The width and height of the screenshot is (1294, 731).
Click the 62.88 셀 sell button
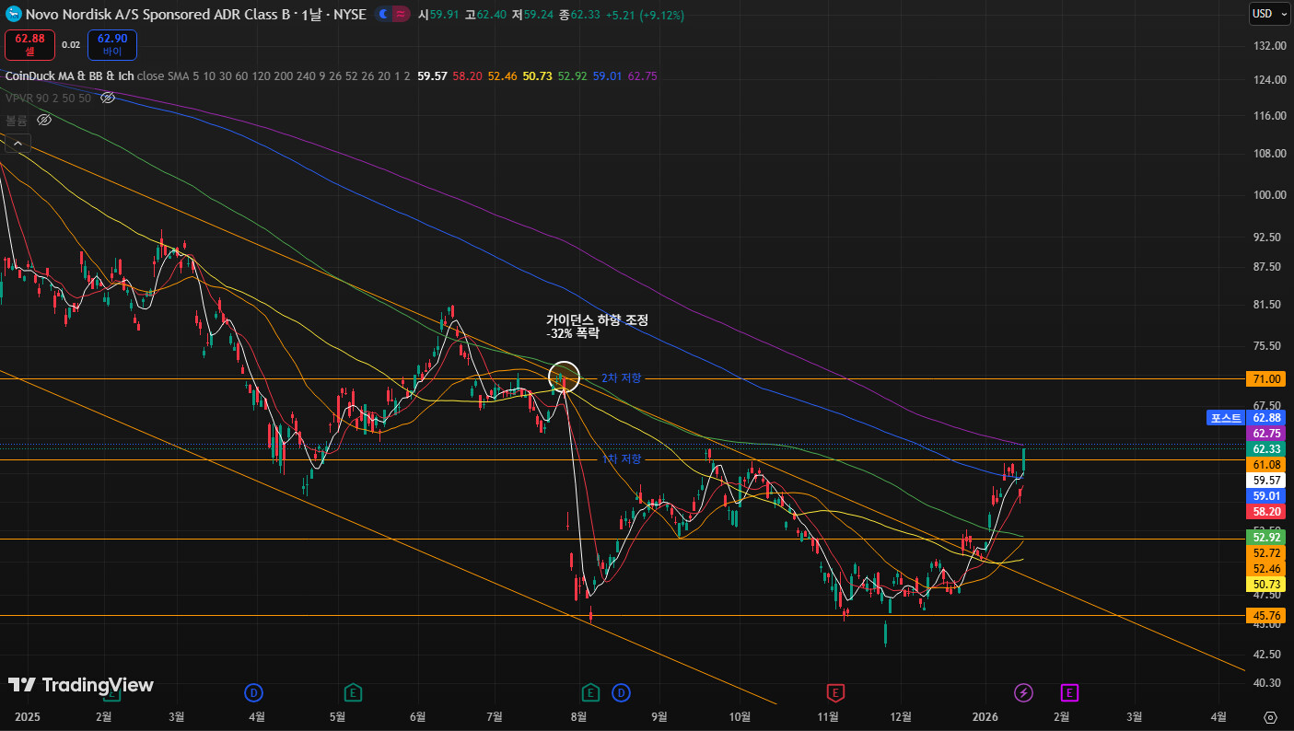(30, 44)
